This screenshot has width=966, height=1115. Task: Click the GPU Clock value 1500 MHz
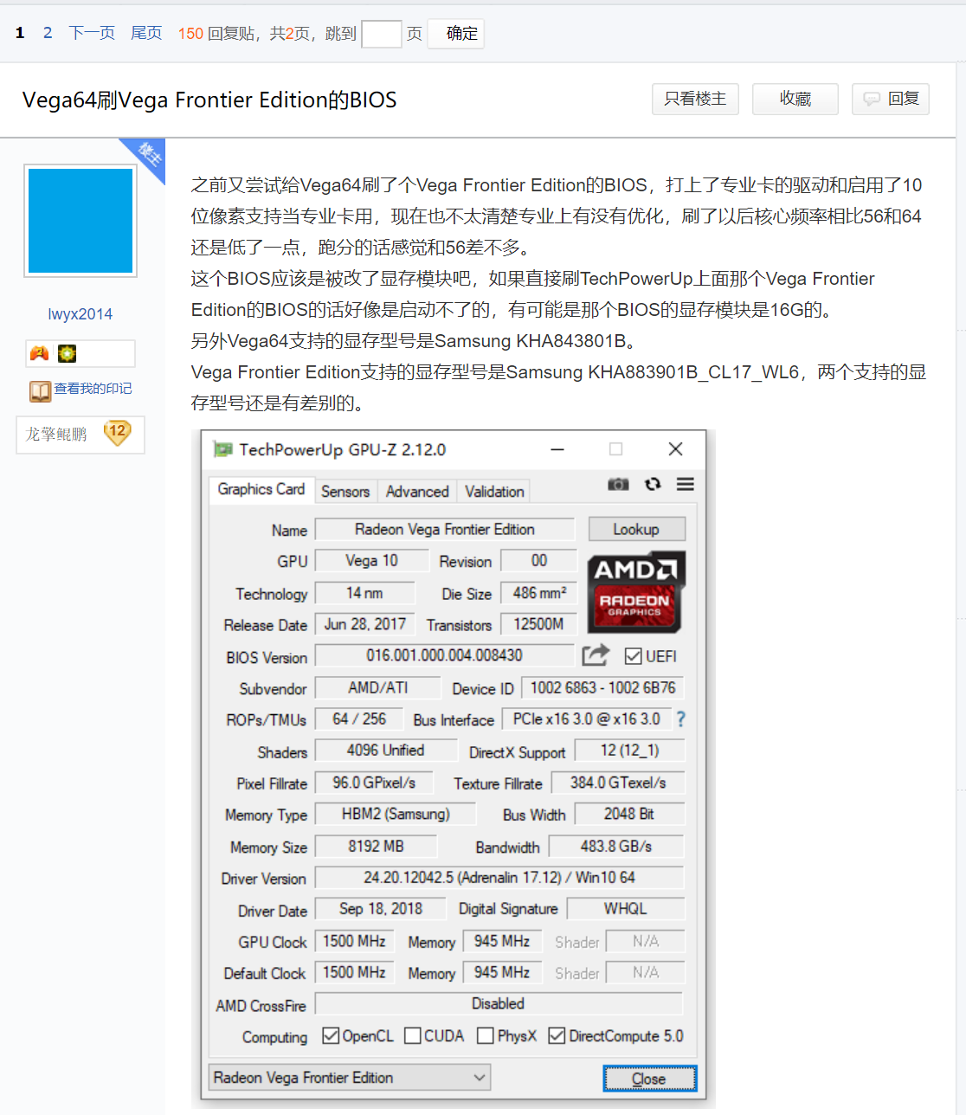354,941
